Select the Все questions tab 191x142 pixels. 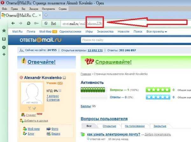pos(89,126)
